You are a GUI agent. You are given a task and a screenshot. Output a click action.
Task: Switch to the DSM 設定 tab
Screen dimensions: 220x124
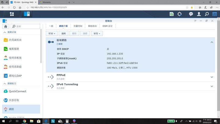click(108, 26)
